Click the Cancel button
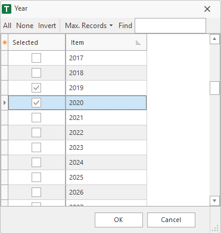 click(171, 220)
